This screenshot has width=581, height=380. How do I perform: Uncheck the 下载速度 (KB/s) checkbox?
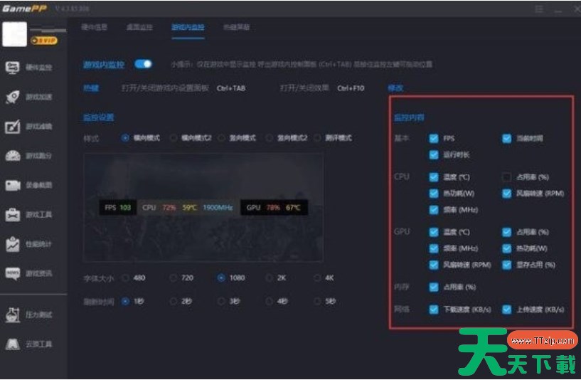click(434, 309)
